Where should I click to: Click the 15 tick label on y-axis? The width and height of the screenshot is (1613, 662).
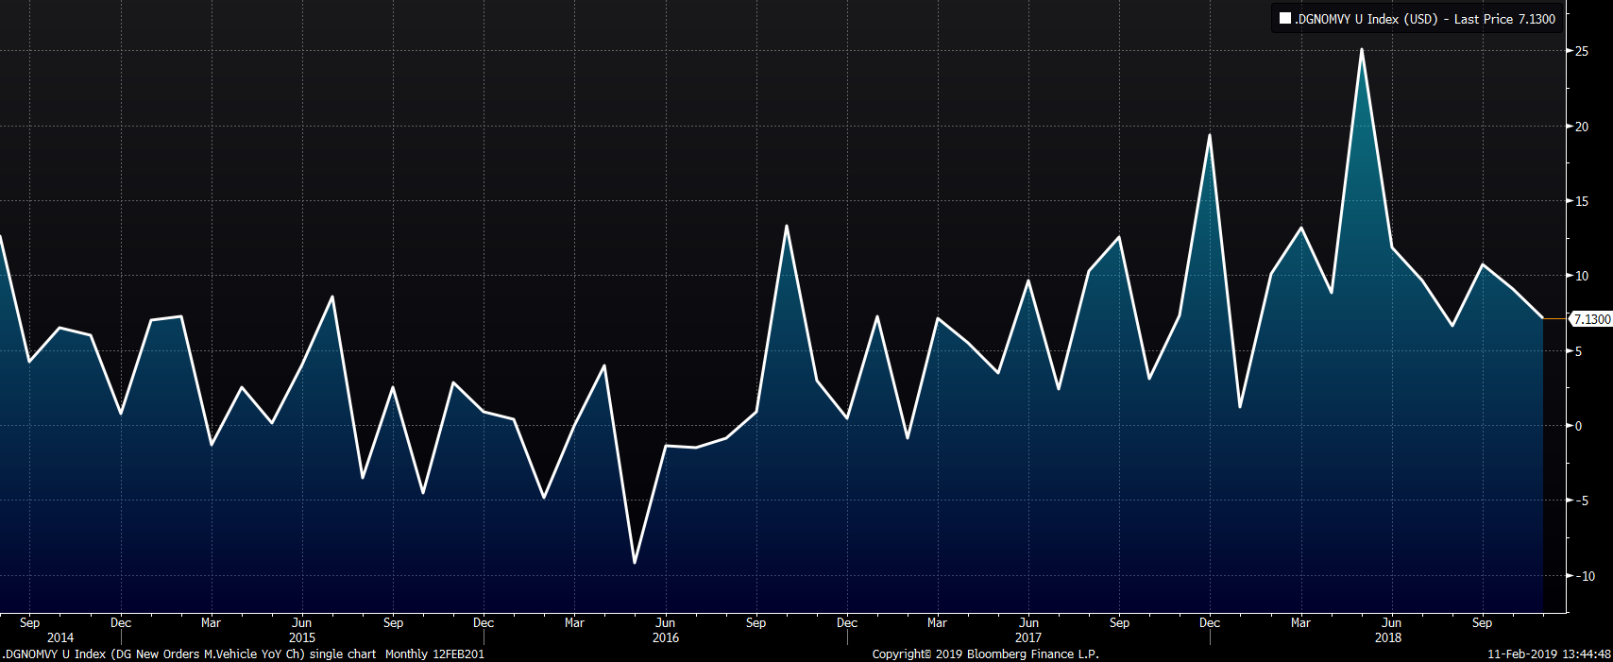(x=1580, y=201)
